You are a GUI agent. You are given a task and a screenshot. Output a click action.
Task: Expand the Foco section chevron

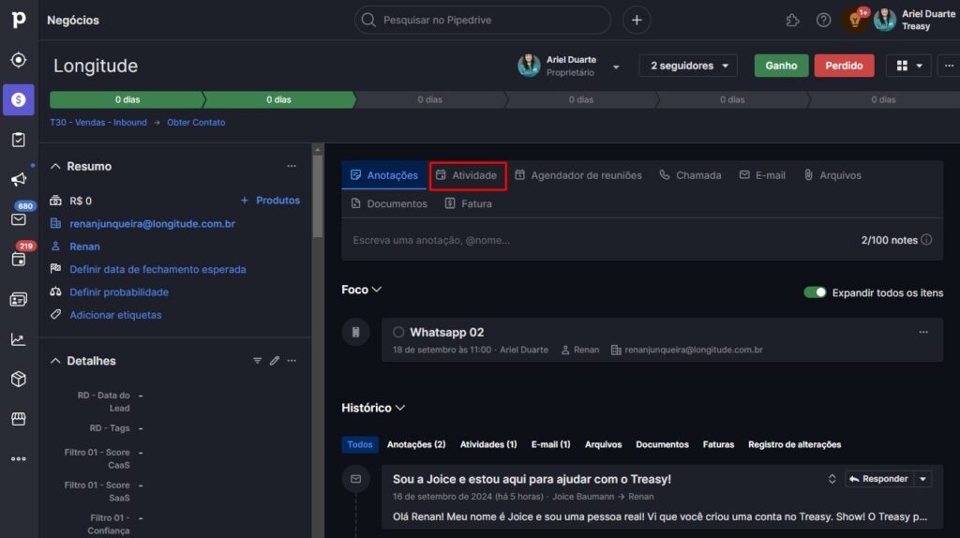coord(377,290)
